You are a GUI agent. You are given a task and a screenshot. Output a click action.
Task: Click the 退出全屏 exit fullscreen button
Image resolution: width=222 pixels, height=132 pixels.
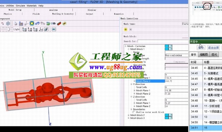[213, 48]
